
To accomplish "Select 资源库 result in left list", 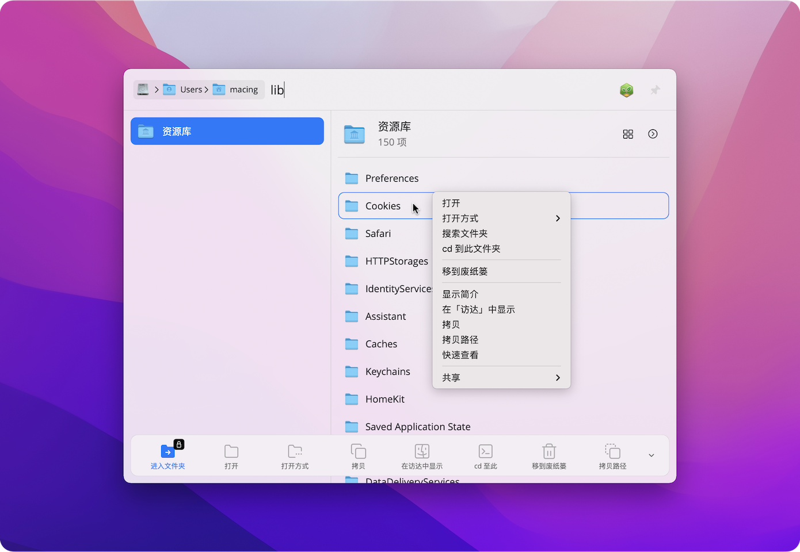I will (x=227, y=131).
